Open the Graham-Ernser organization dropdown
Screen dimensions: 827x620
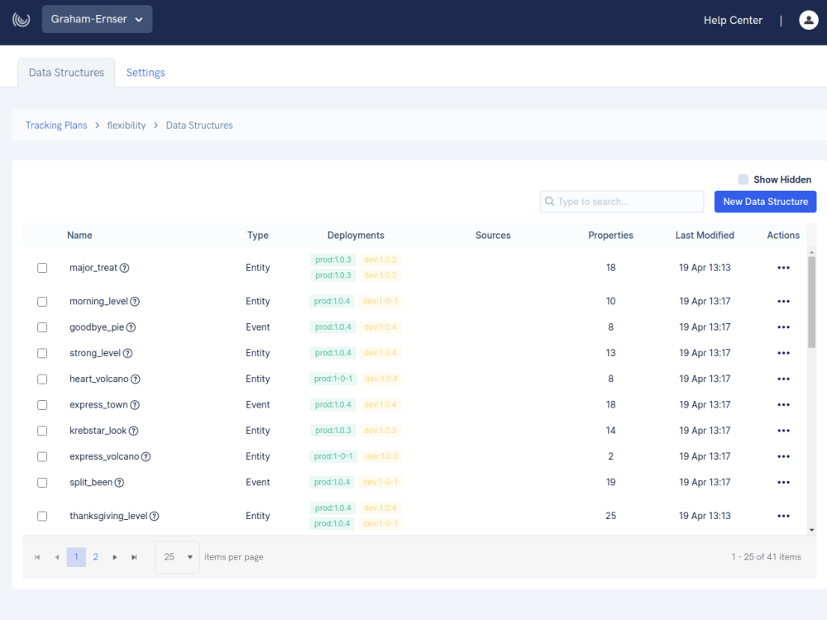[x=97, y=20]
